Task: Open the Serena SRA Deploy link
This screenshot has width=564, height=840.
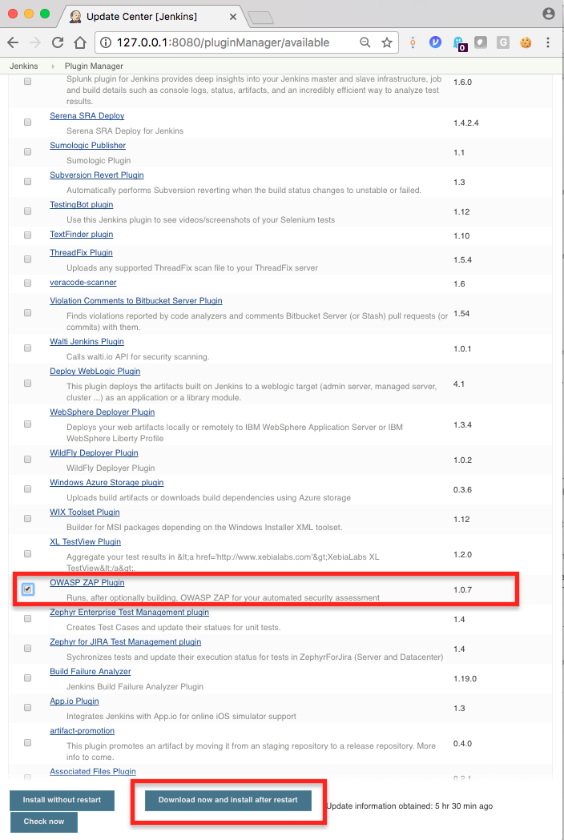Action: tap(87, 116)
